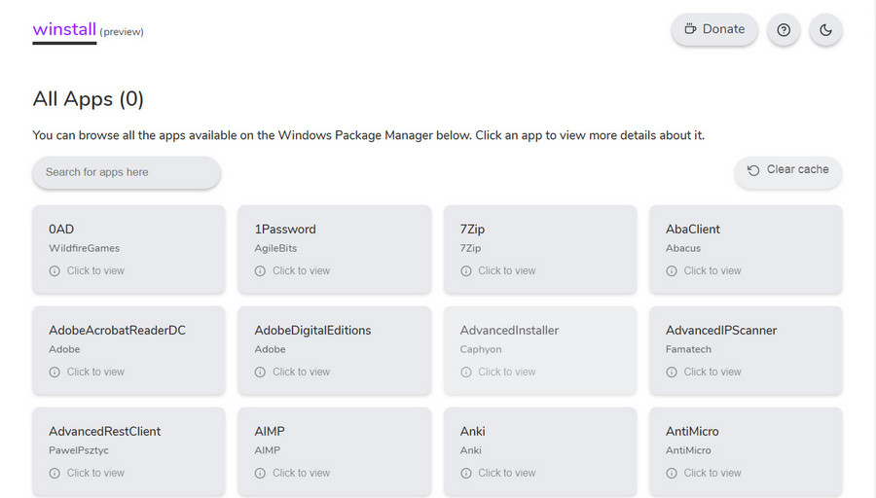Click the info icon on the 0AD card
This screenshot has height=498, width=876.
pyautogui.click(x=55, y=270)
